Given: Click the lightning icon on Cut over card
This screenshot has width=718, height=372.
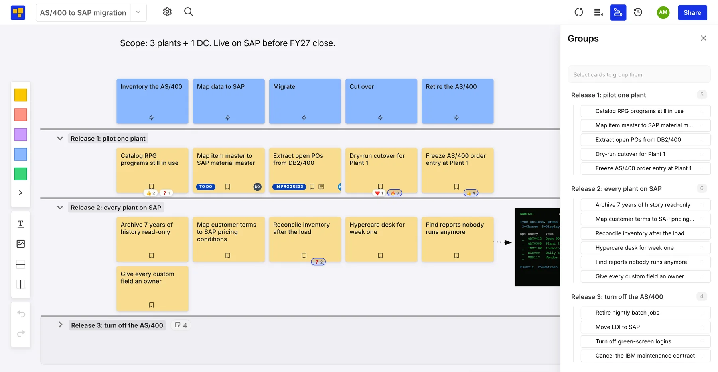Looking at the screenshot, I should pyautogui.click(x=380, y=117).
